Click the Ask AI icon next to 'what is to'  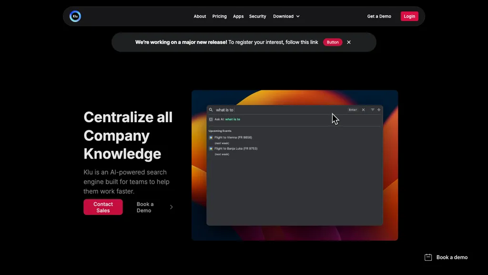coord(211,119)
